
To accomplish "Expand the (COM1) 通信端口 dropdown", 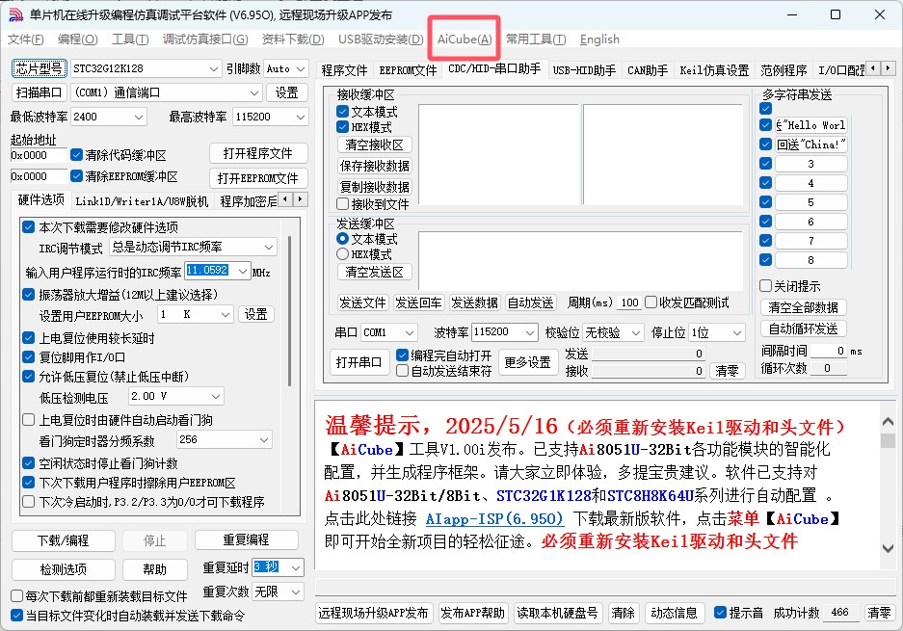I will (166, 92).
